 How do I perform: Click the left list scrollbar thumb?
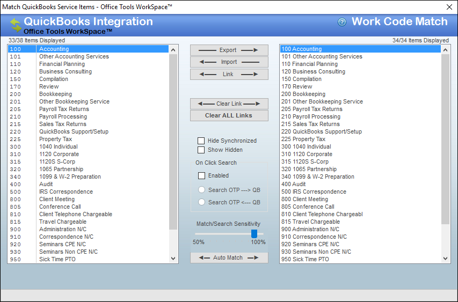coord(173,142)
